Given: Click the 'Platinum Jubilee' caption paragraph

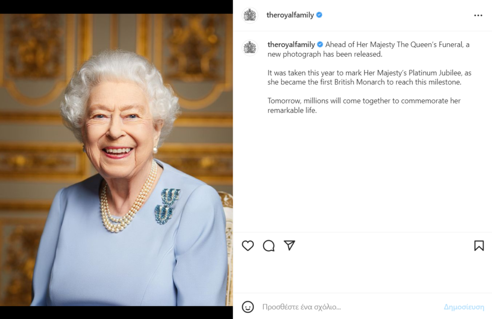Looking at the screenshot, I should (369, 77).
